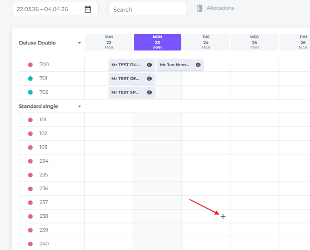Click the Allocations door icon
The width and height of the screenshot is (310, 250).
tap(199, 8)
